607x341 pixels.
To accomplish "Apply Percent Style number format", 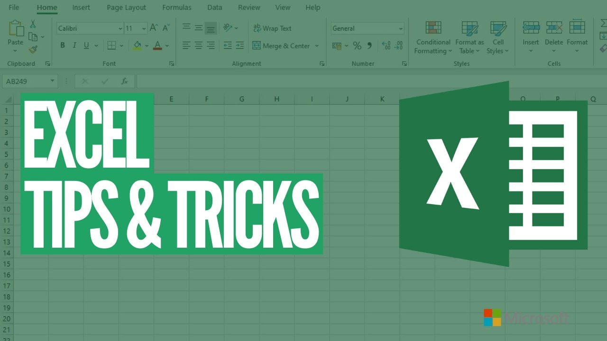I will tap(357, 46).
